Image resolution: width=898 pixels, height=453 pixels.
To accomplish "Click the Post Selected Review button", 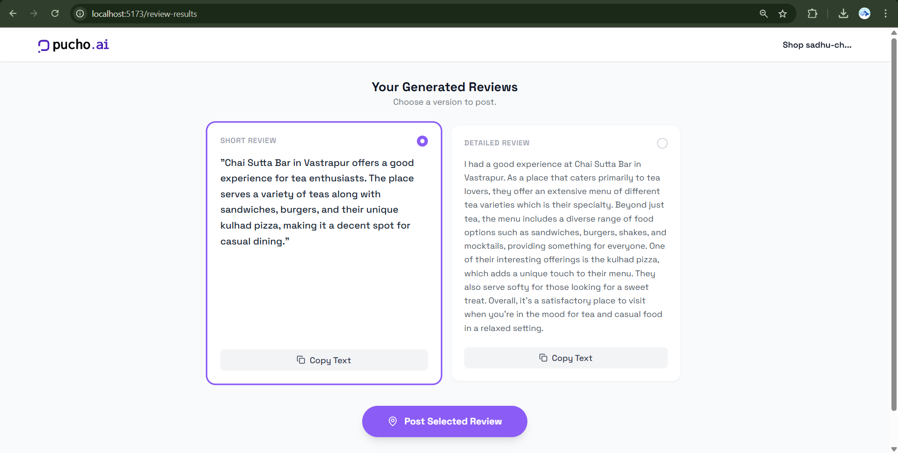I will click(x=445, y=421).
